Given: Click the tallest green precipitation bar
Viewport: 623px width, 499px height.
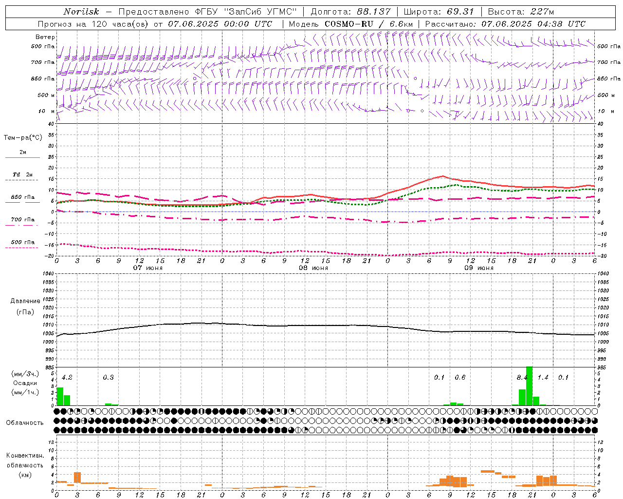Looking at the screenshot, I should pos(529,386).
